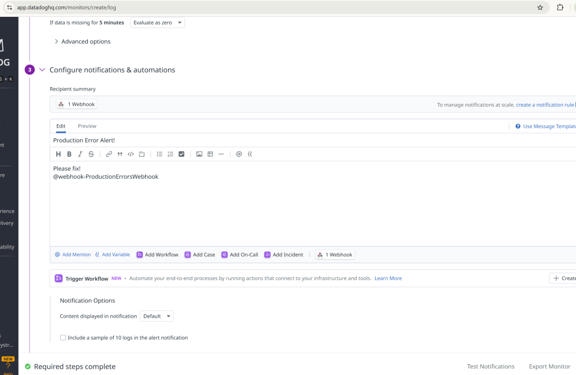The width and height of the screenshot is (576, 375).
Task: Open the 'create a notification rule' link
Action: coord(544,105)
